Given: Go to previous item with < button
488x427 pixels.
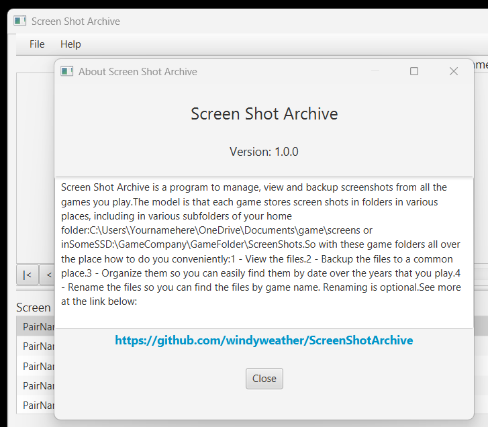Looking at the screenshot, I should [x=48, y=275].
